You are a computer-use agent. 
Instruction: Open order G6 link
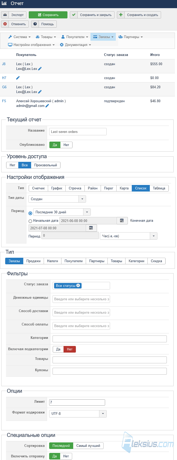4,87
